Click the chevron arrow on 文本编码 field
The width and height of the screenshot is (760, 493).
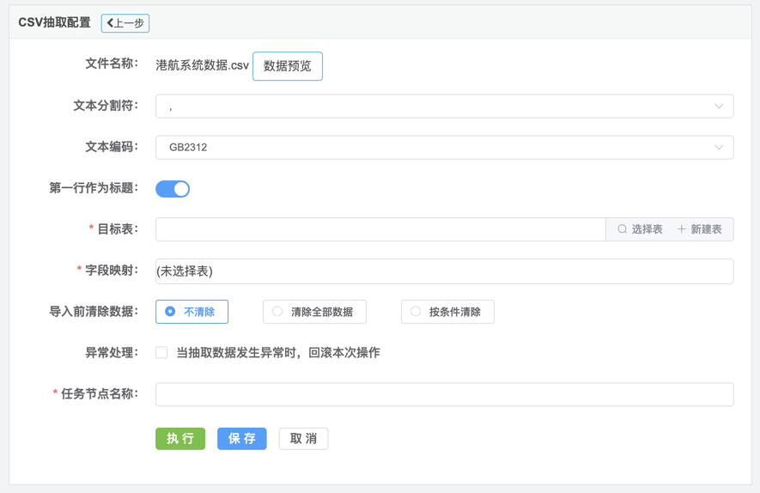[719, 147]
